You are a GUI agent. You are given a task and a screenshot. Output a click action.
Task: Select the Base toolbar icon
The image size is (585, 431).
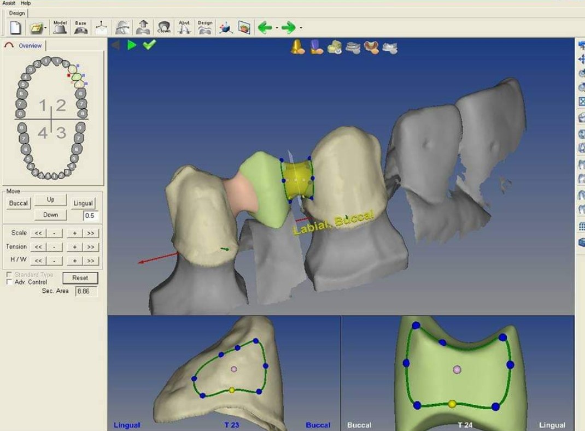(81, 27)
